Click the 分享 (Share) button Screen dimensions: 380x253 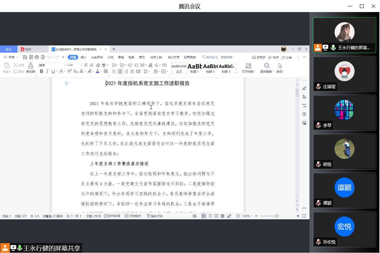click(x=287, y=57)
